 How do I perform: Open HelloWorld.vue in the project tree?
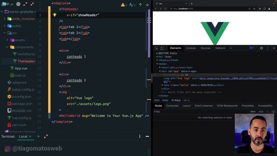coord(24,54)
